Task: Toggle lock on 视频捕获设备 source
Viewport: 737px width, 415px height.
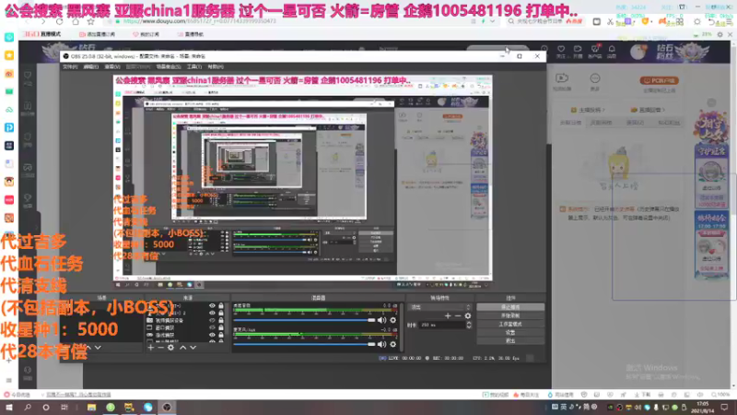Action: [221, 320]
